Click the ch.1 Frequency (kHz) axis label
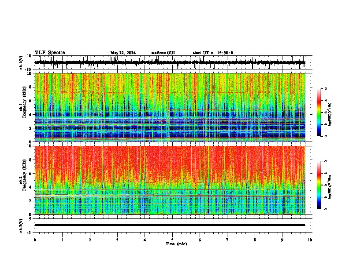Viewport: 349px width, 269px height. pyautogui.click(x=23, y=102)
